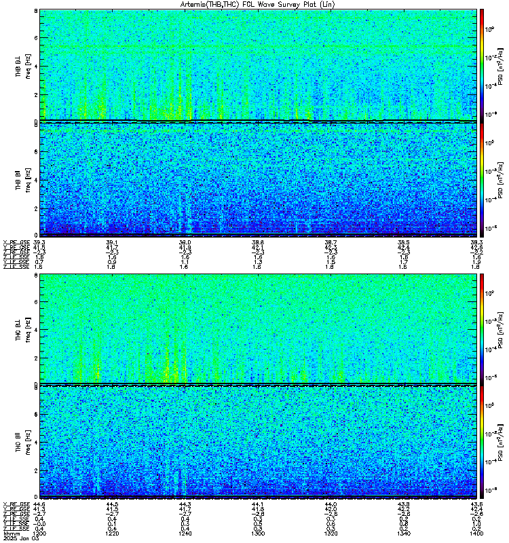Click the 'hhmm' axis label
Image resolution: width=509 pixels, height=543 pixels.
click(x=12, y=533)
